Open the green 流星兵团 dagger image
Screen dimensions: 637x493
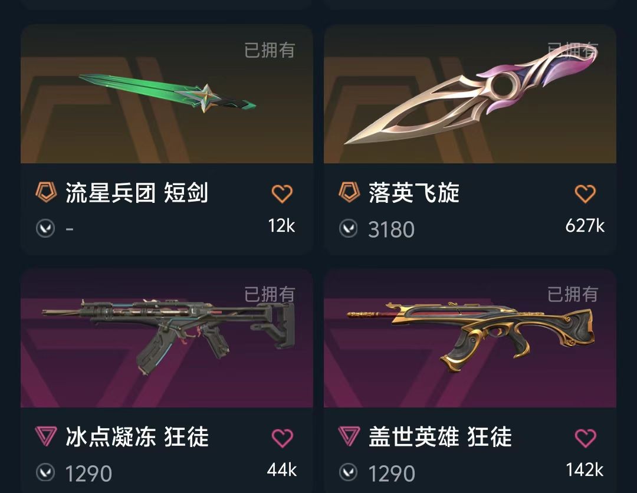coord(166,94)
